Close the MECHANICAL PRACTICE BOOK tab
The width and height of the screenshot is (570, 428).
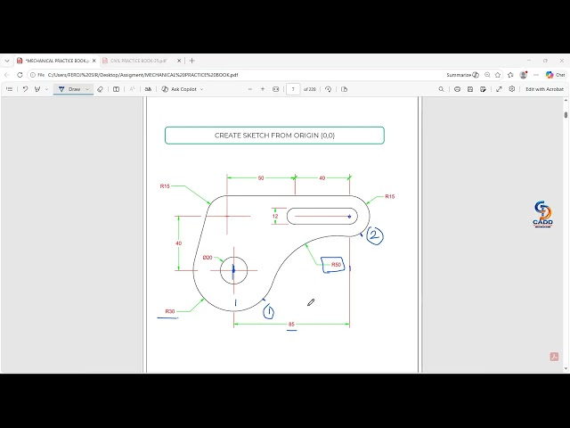[x=94, y=61]
